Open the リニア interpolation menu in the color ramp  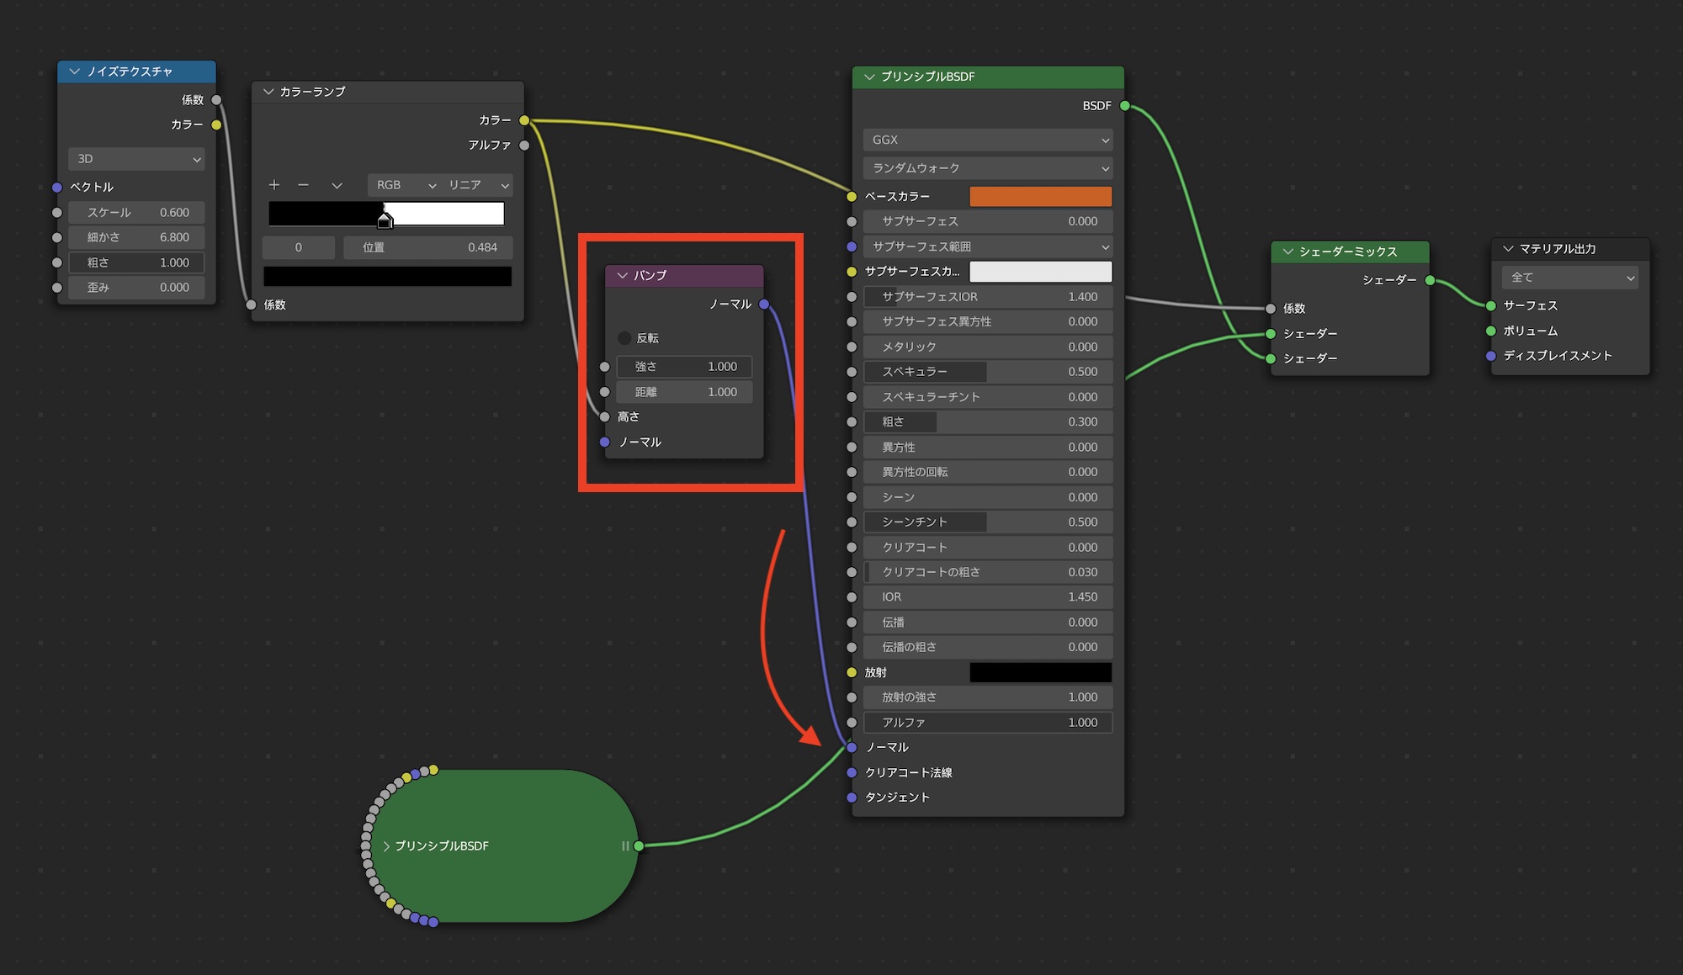coord(478,185)
